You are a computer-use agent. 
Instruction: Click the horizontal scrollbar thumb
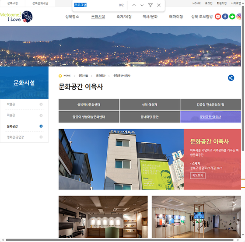click(119, 240)
